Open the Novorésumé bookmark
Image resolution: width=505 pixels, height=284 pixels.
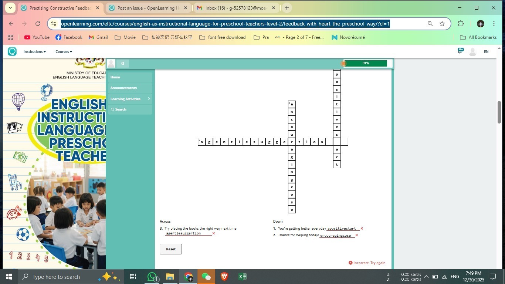point(348,37)
